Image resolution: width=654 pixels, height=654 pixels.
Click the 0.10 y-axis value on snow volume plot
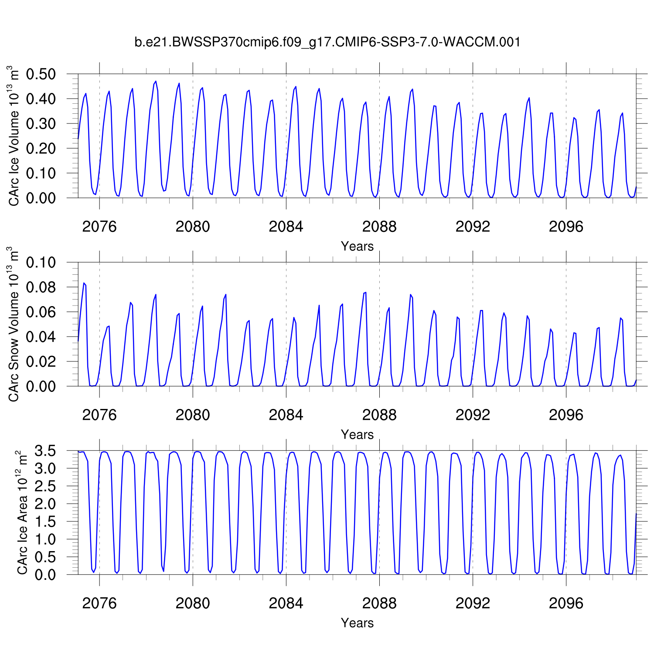pos(41,263)
